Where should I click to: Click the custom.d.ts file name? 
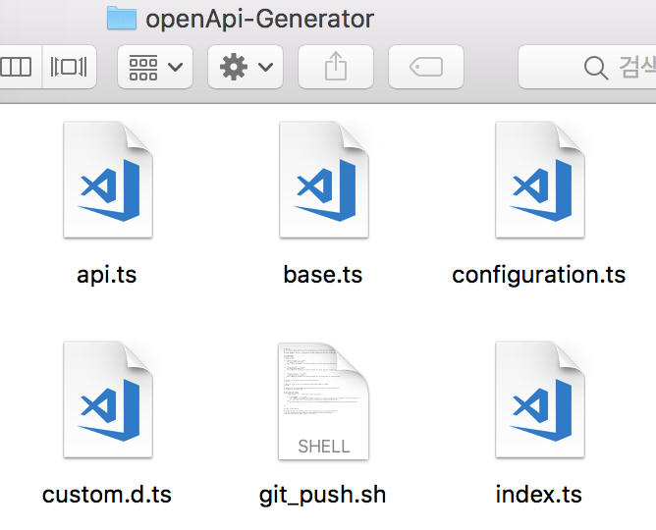click(107, 495)
